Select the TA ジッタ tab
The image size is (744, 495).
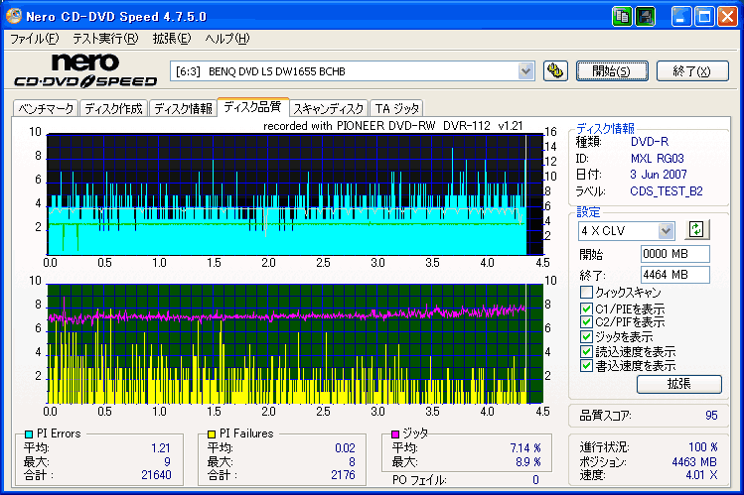click(397, 108)
